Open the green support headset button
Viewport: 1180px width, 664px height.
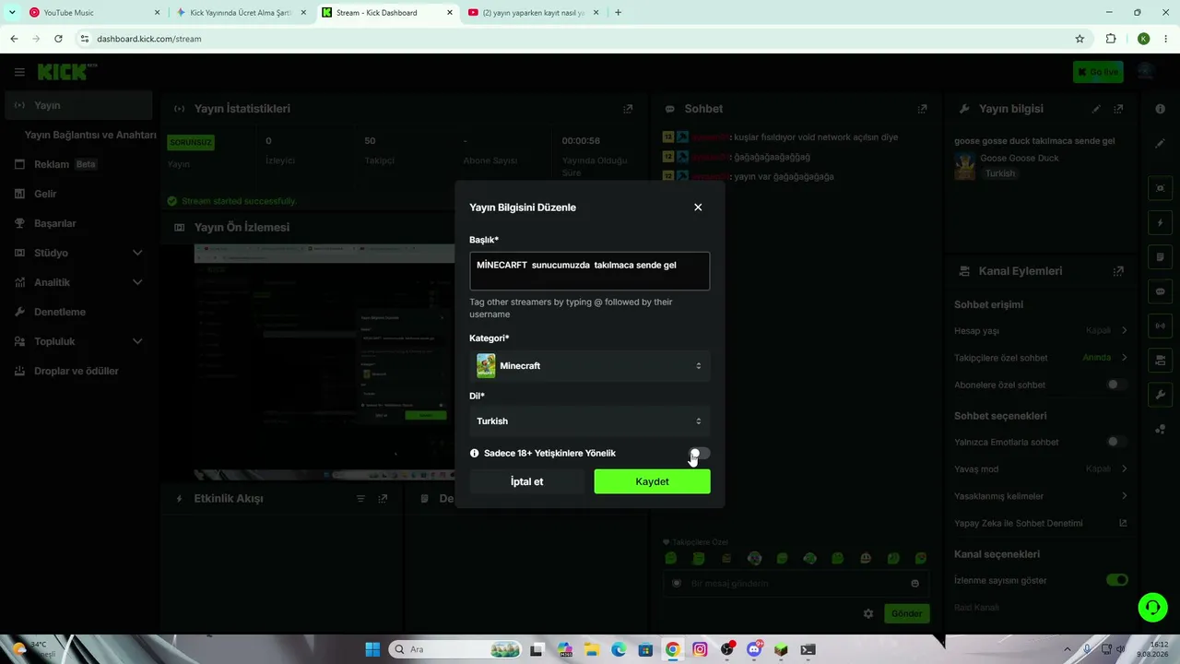1152,607
